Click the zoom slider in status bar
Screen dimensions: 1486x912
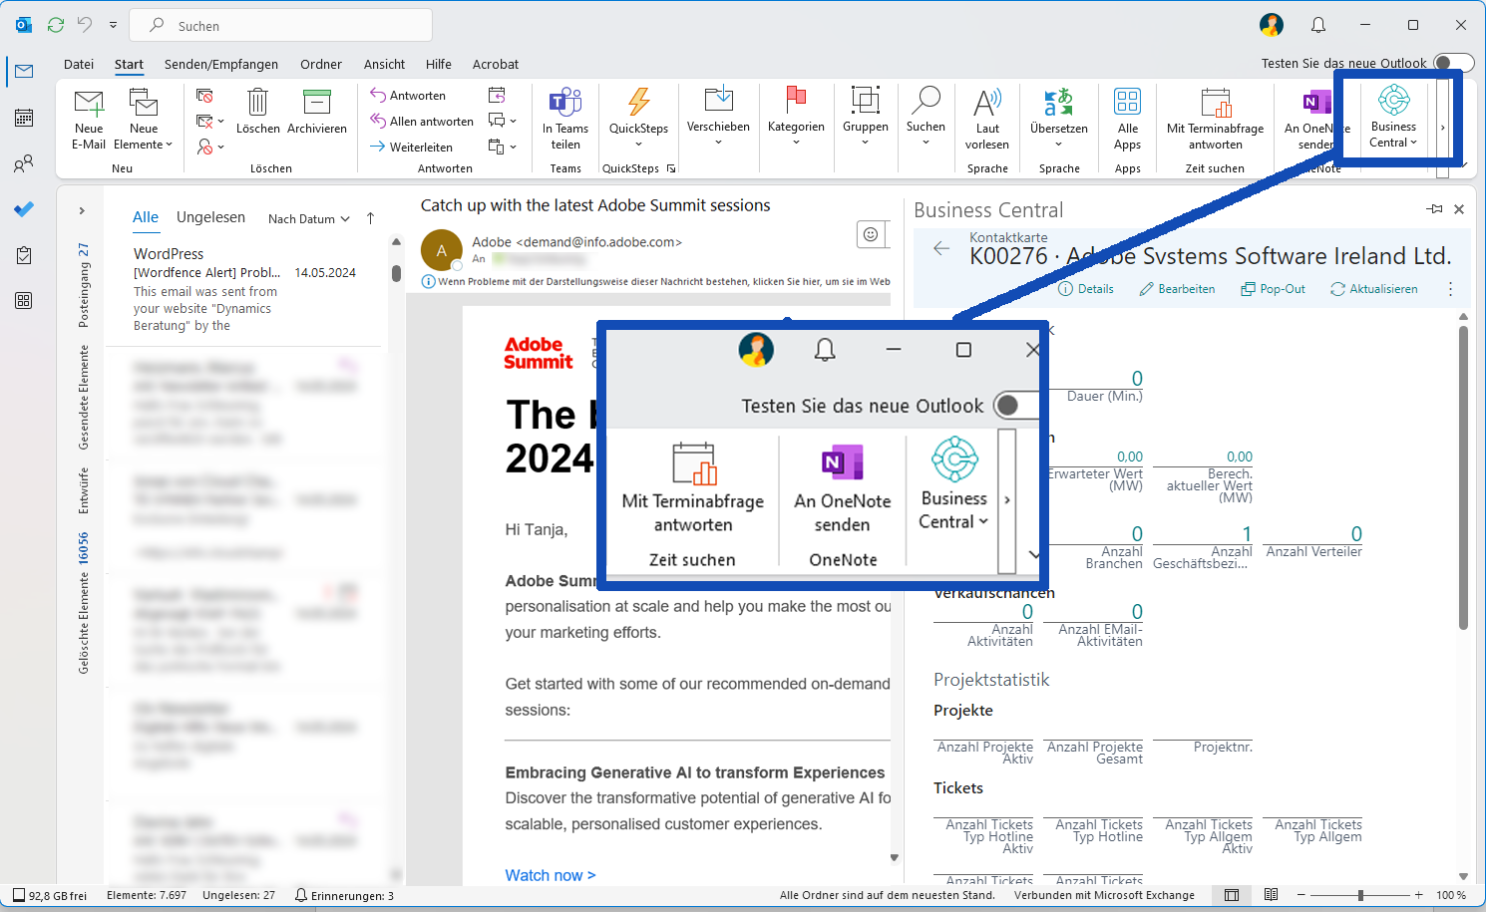click(1360, 895)
